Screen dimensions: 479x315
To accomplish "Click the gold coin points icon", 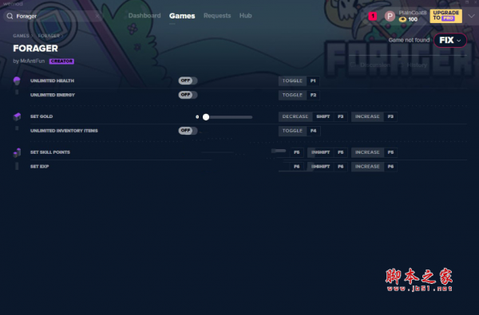I will tap(402, 19).
